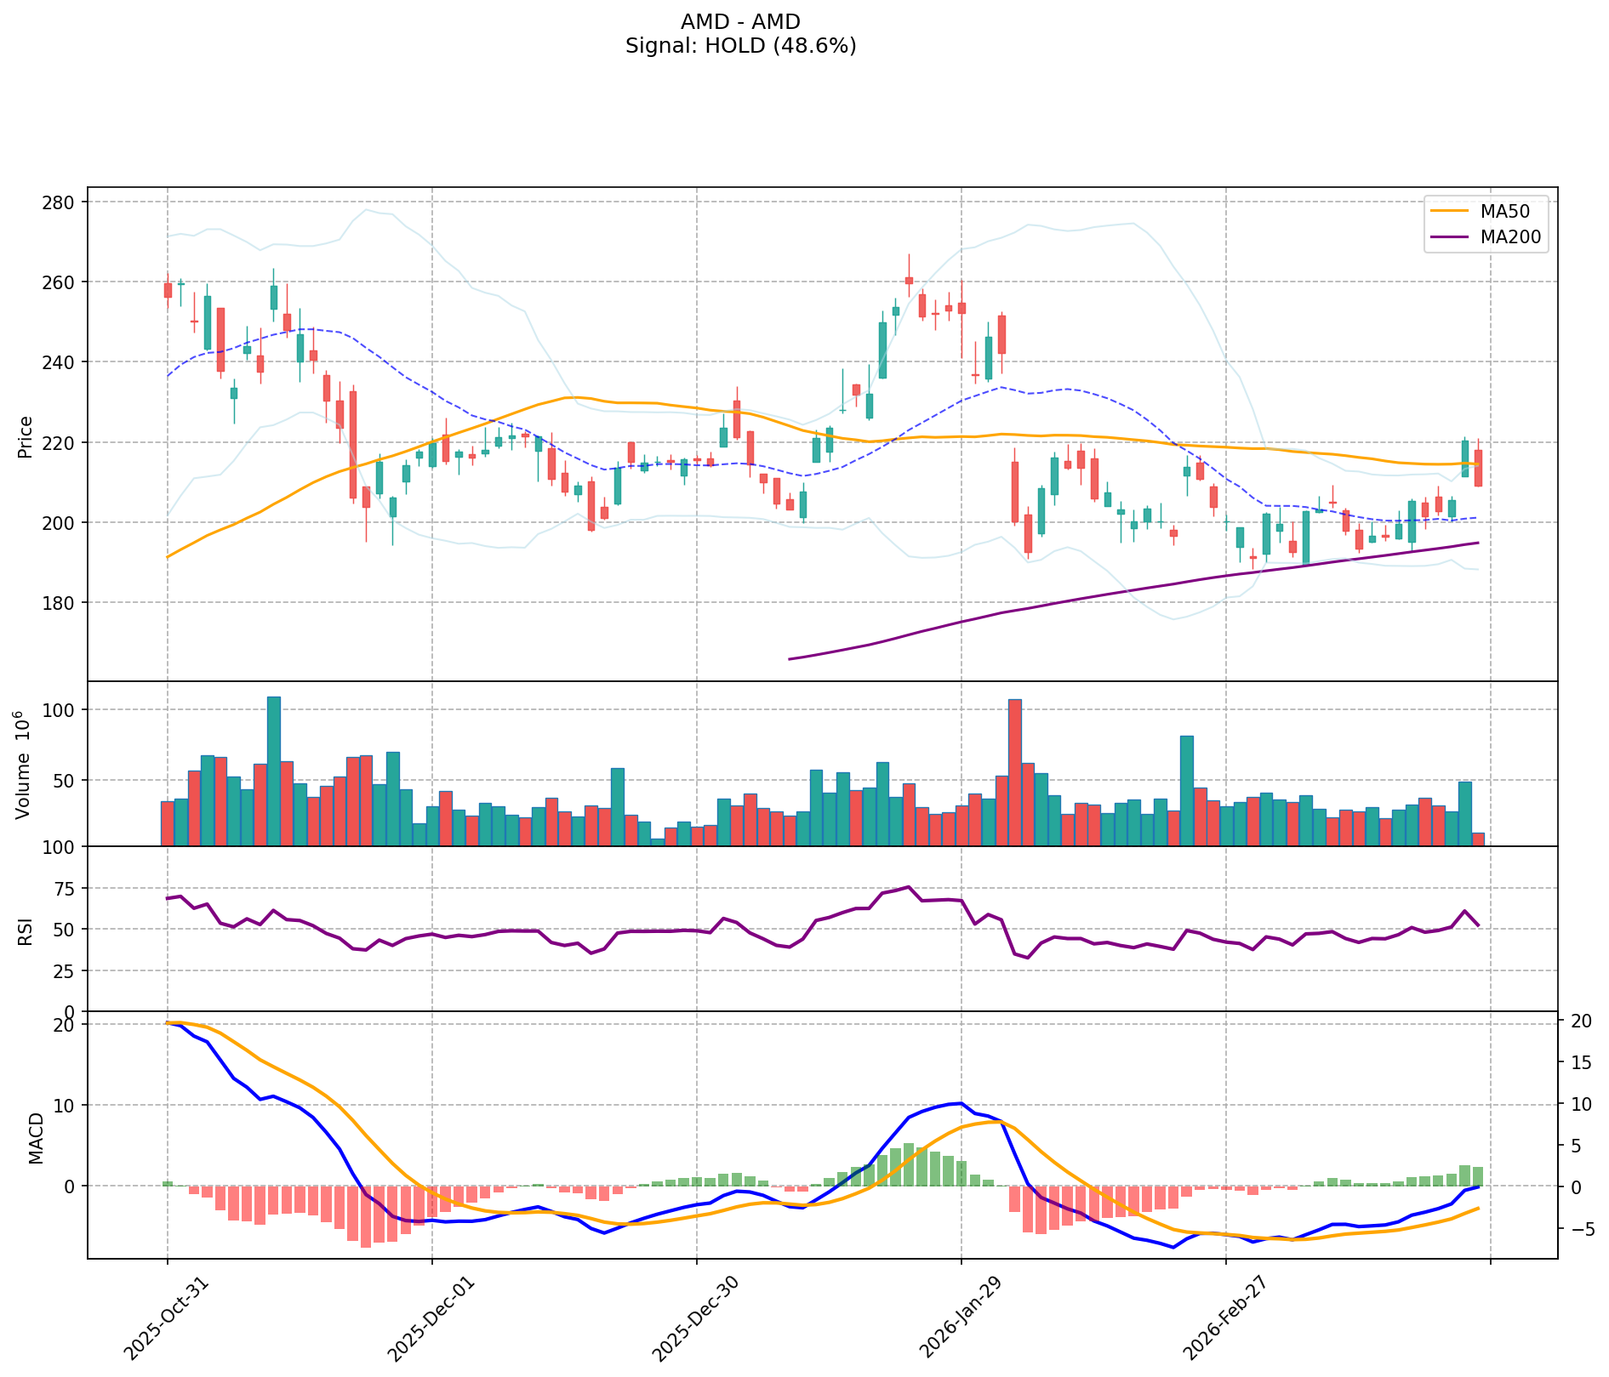
Task: Click the AMD - AMD chart title
Action: point(740,21)
